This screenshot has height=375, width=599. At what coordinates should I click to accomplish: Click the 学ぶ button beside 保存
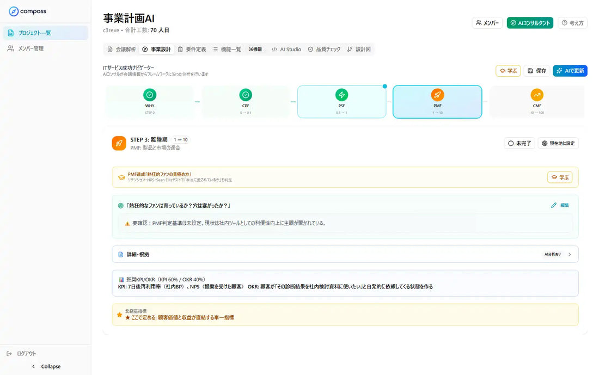[x=508, y=71]
